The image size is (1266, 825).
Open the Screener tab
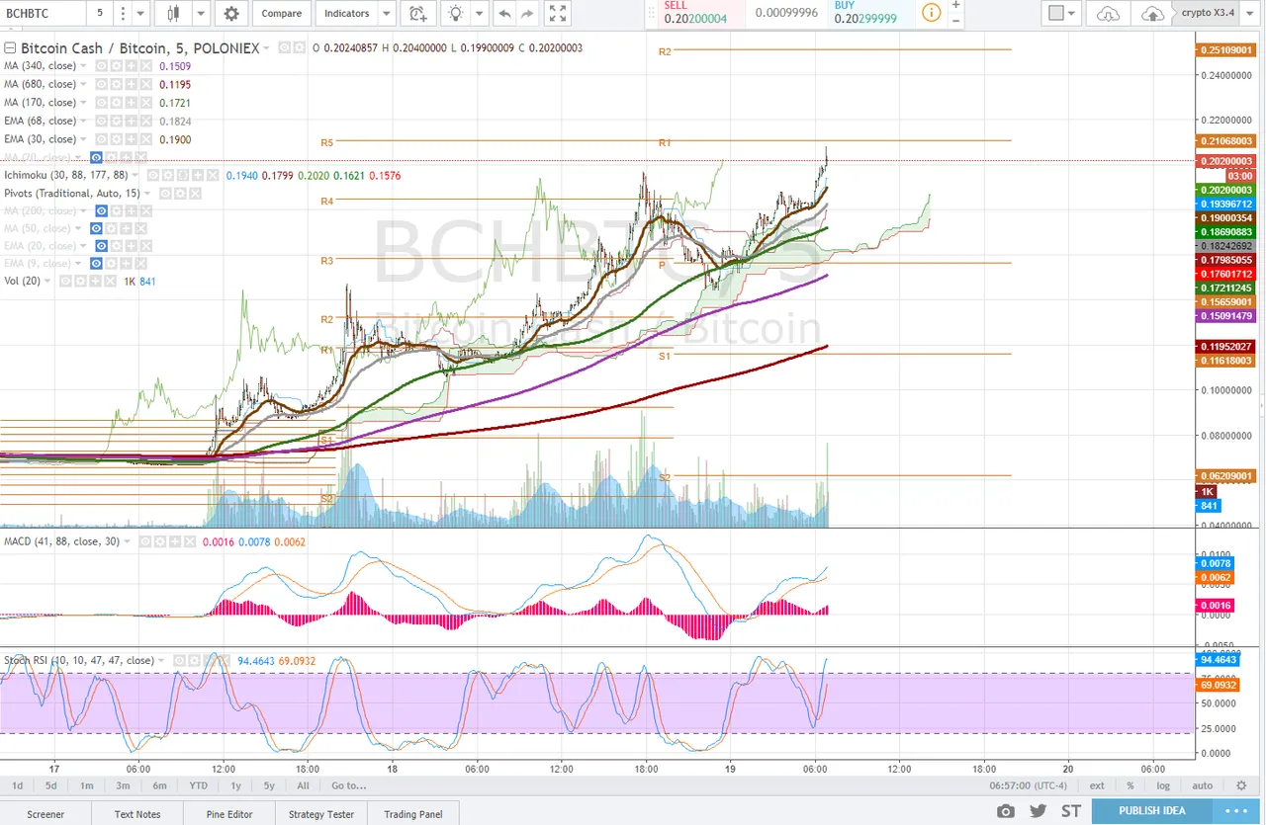pos(45,814)
